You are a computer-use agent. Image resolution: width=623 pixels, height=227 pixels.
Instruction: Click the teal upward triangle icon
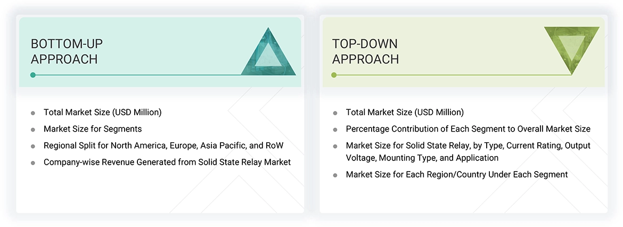(268, 53)
